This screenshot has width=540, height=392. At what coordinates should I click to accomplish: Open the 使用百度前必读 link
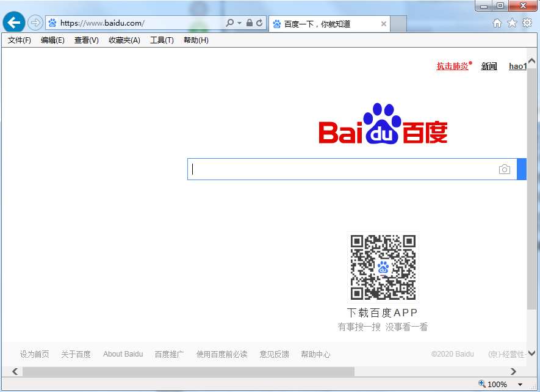point(221,354)
